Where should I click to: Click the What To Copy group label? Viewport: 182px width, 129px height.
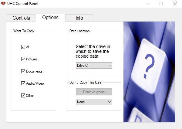click(x=24, y=31)
